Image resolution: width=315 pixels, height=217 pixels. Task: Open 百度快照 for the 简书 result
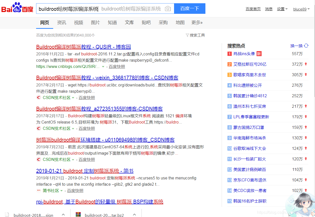75,191
